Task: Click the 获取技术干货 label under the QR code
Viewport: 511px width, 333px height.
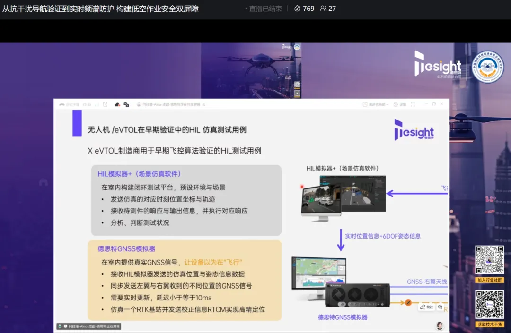Action: click(489, 324)
